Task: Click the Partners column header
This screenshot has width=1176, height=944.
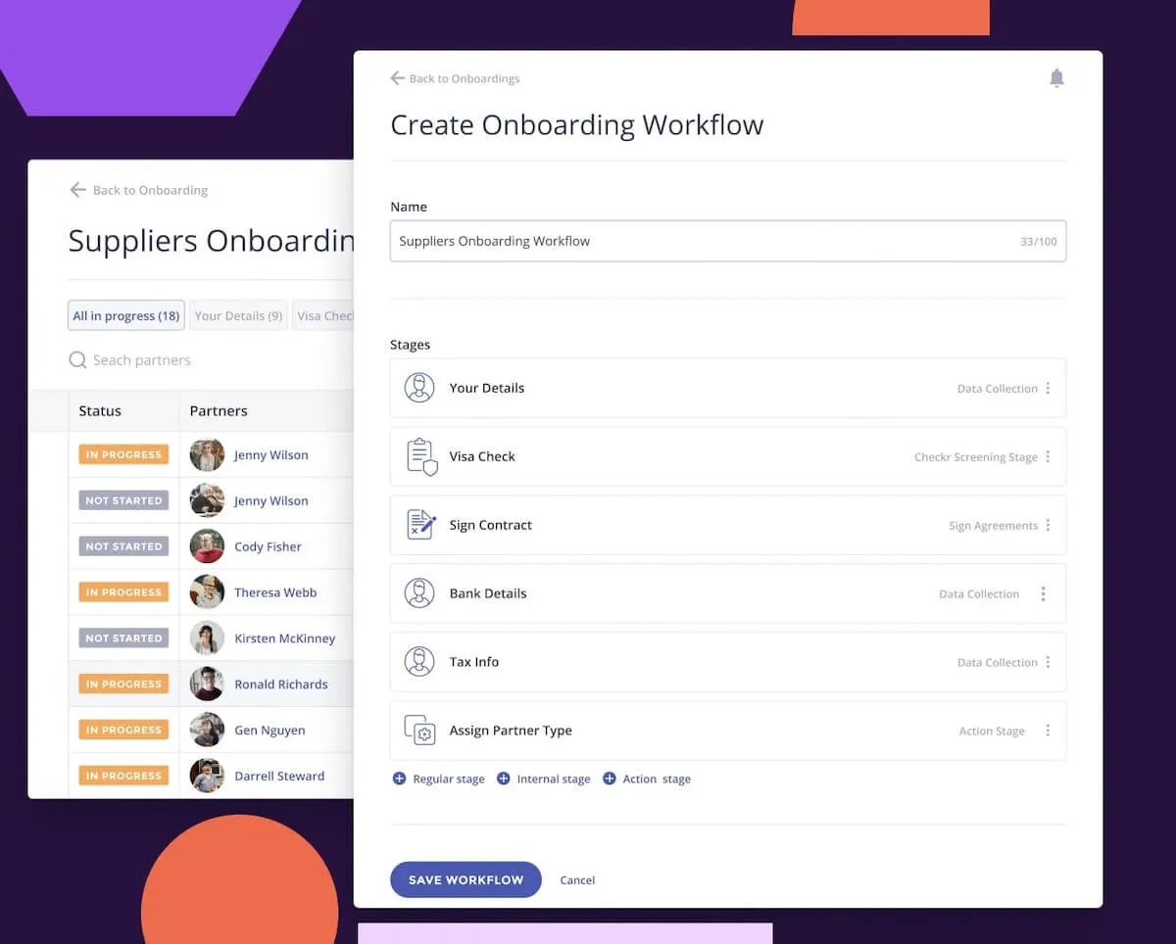Action: point(219,411)
